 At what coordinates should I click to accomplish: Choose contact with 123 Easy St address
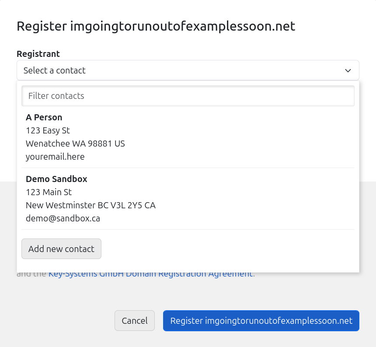(x=48, y=130)
